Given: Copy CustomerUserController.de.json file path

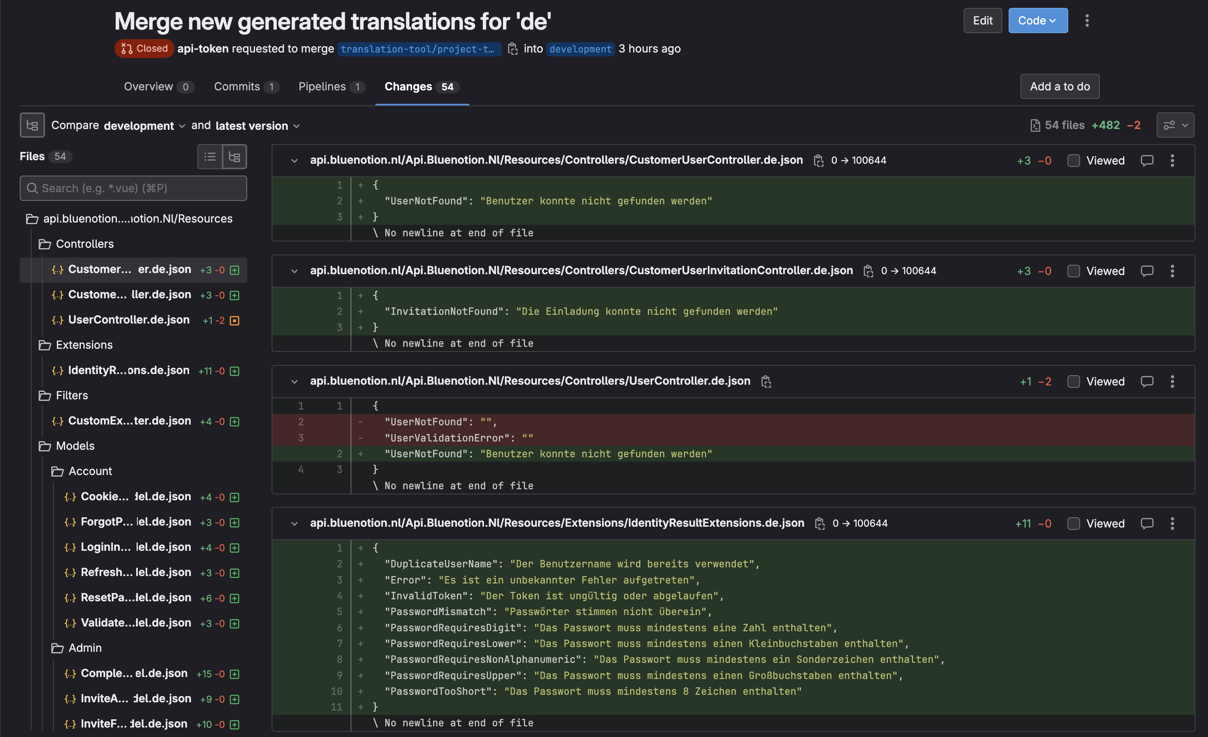Looking at the screenshot, I should (818, 160).
